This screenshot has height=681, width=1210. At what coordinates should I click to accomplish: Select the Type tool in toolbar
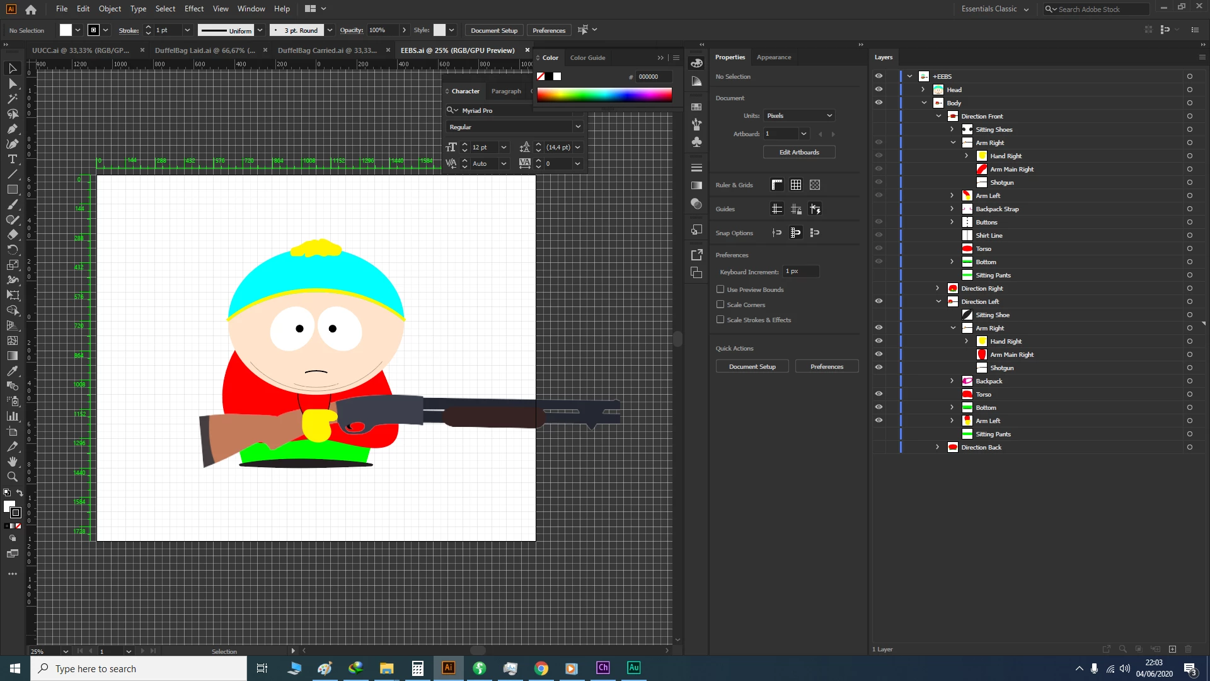click(12, 159)
